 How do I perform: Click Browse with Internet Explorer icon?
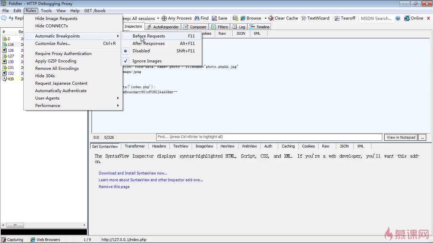243,18
